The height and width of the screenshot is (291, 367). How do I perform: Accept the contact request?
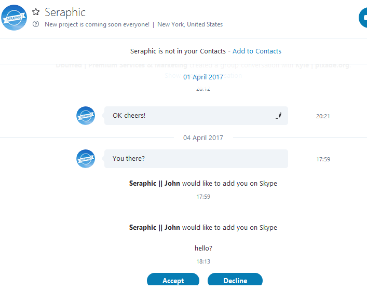pos(173,281)
